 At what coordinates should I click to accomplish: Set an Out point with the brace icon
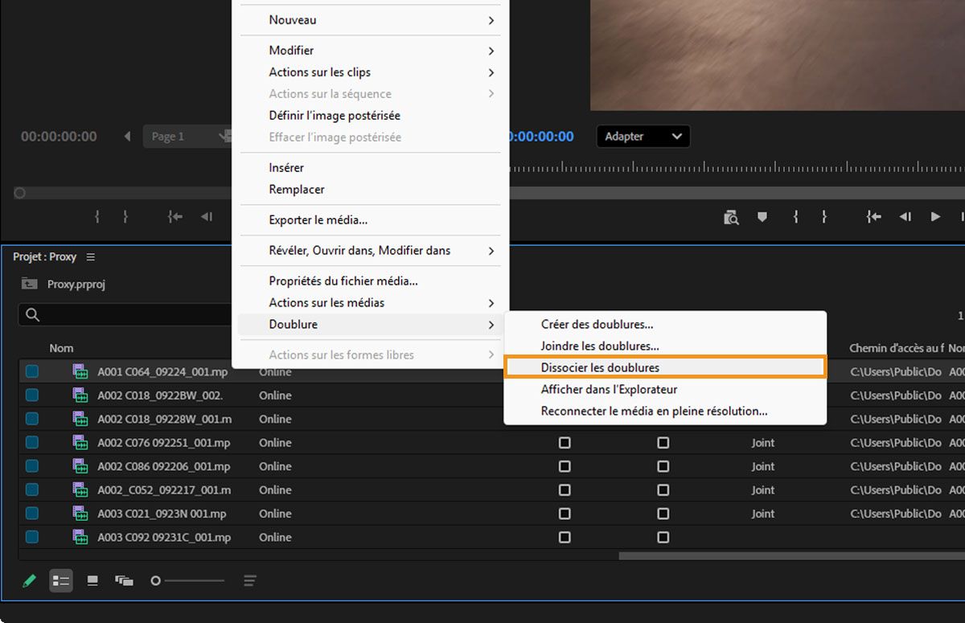(825, 217)
